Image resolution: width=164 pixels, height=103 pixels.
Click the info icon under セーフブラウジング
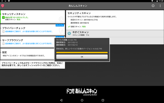[3, 44]
